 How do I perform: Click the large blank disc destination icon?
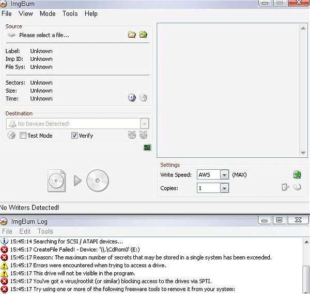click(x=98, y=181)
